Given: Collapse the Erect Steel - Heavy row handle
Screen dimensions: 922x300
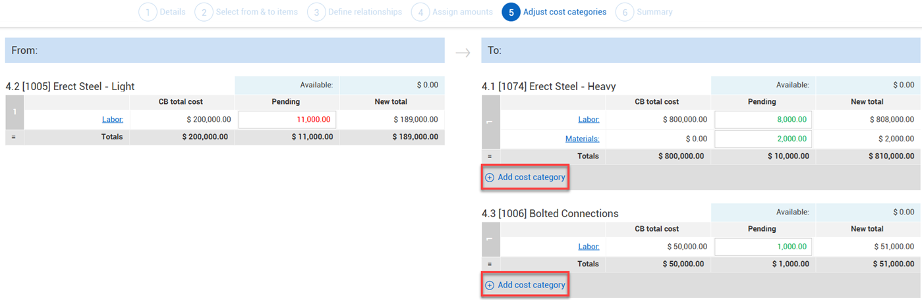Looking at the screenshot, I should point(490,122).
